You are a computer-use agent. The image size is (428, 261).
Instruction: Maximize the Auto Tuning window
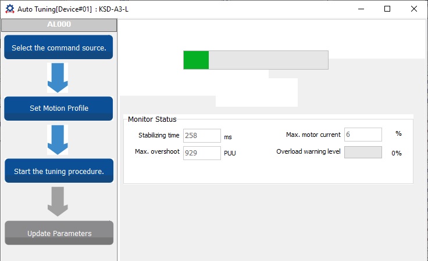click(x=387, y=9)
